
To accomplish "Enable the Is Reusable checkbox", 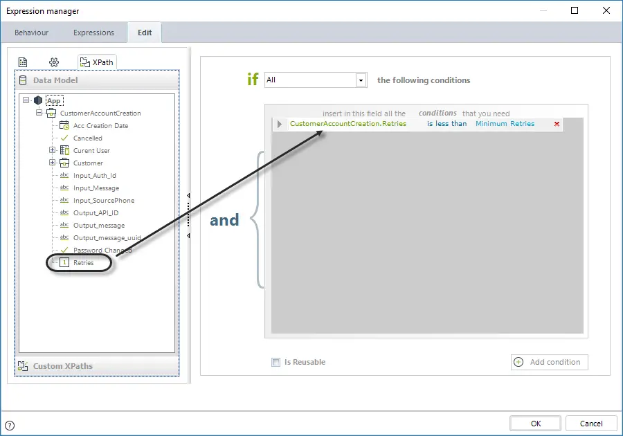I will click(x=276, y=362).
